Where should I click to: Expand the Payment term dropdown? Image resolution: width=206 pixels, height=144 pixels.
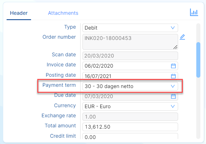point(130,86)
